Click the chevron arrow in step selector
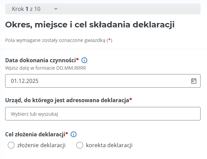Viewport: 207px width, 159px height. (x=56, y=9)
